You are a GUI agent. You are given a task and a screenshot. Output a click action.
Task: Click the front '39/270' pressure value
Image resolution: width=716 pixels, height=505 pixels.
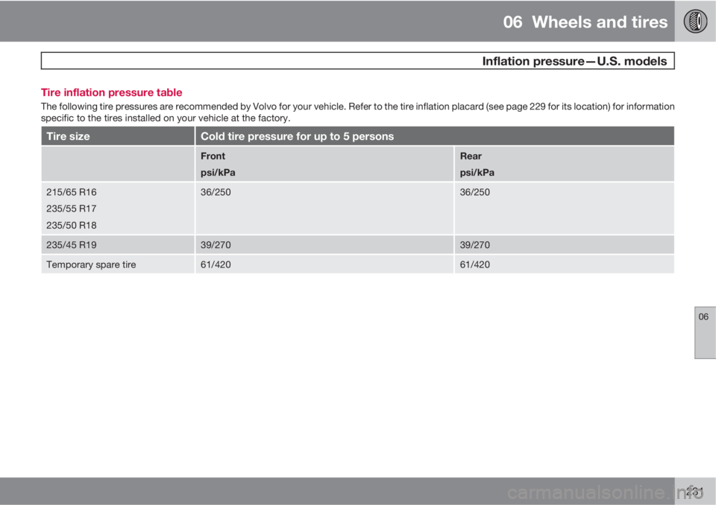pyautogui.click(x=216, y=245)
